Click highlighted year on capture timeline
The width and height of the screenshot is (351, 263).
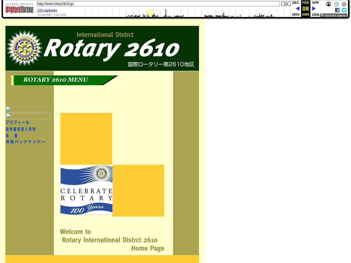tap(150, 13)
